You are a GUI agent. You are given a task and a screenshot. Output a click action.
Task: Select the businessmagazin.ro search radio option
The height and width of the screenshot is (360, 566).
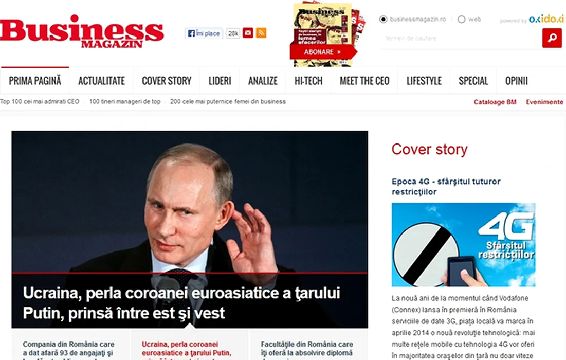[384, 19]
